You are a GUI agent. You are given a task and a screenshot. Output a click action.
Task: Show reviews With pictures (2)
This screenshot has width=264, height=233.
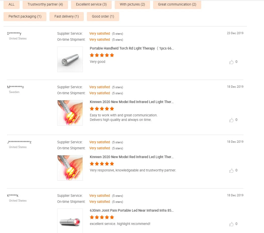pyautogui.click(x=132, y=4)
